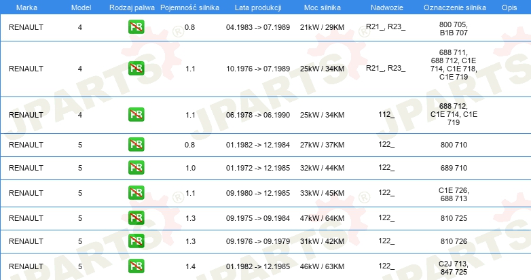Click the fuel icon in the 46kW / 63KM row
Viewport: 531px width, 280px height.
(x=136, y=266)
